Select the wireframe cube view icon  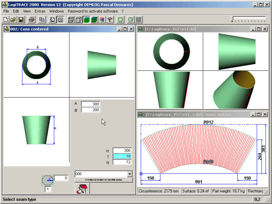point(71,20)
